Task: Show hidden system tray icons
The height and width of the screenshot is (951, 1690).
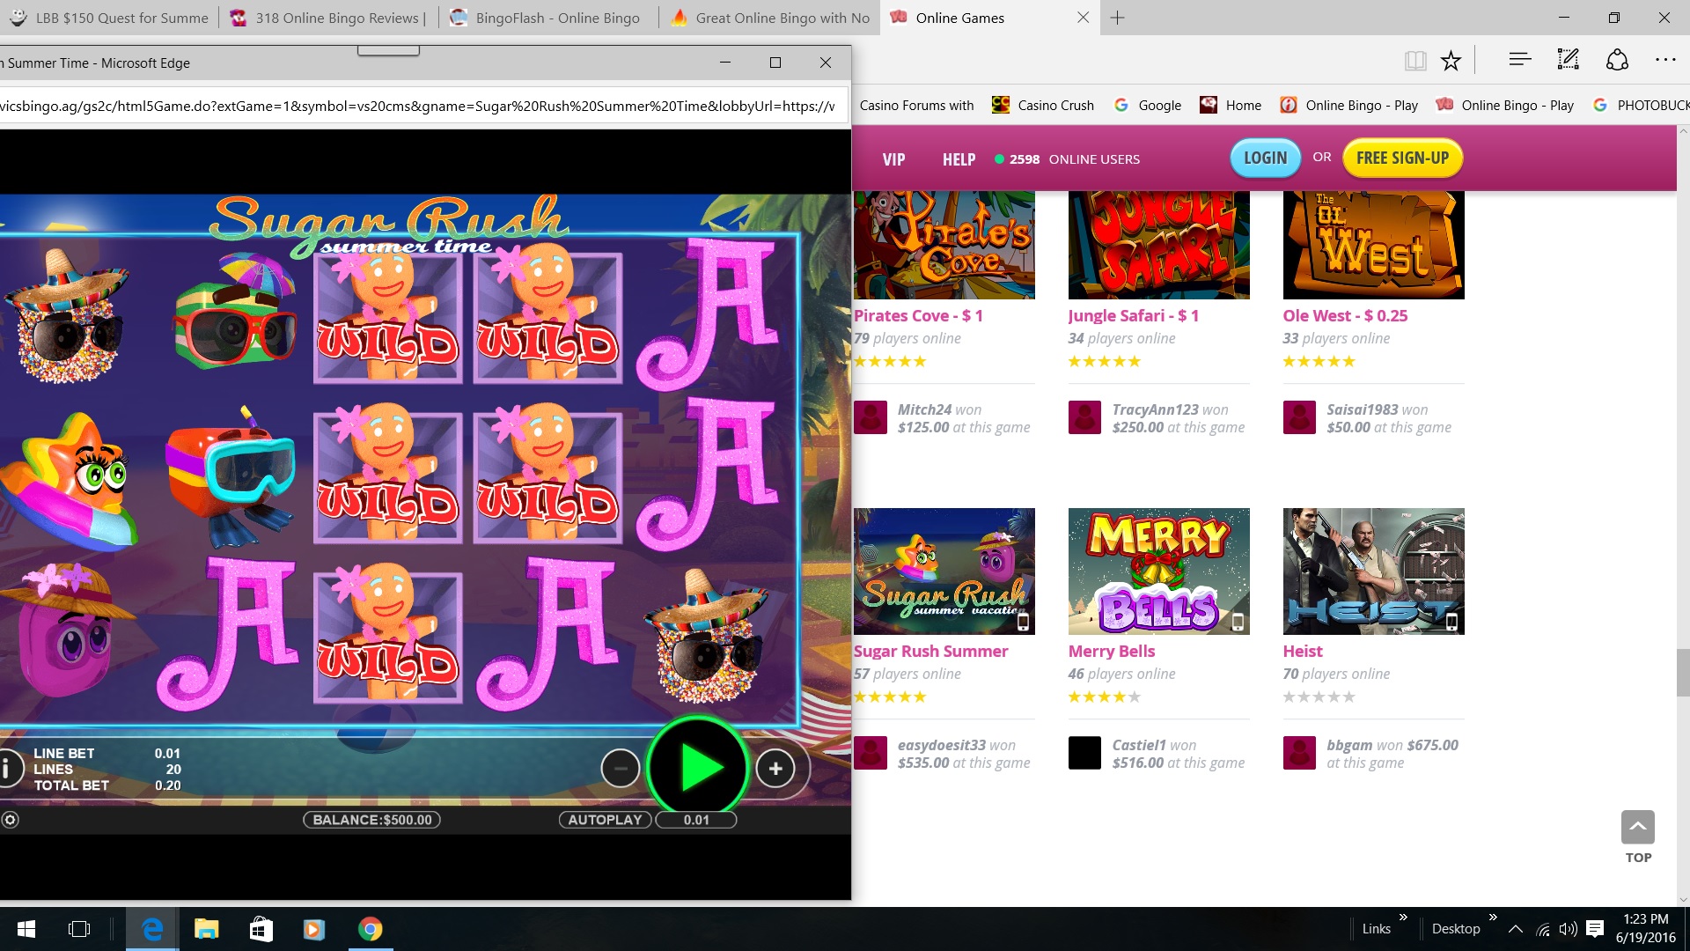Action: pyautogui.click(x=1516, y=929)
